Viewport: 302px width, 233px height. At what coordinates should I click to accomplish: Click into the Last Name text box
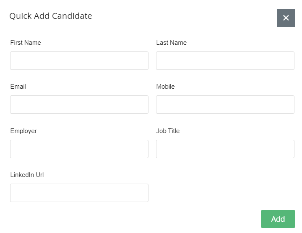[x=225, y=61]
